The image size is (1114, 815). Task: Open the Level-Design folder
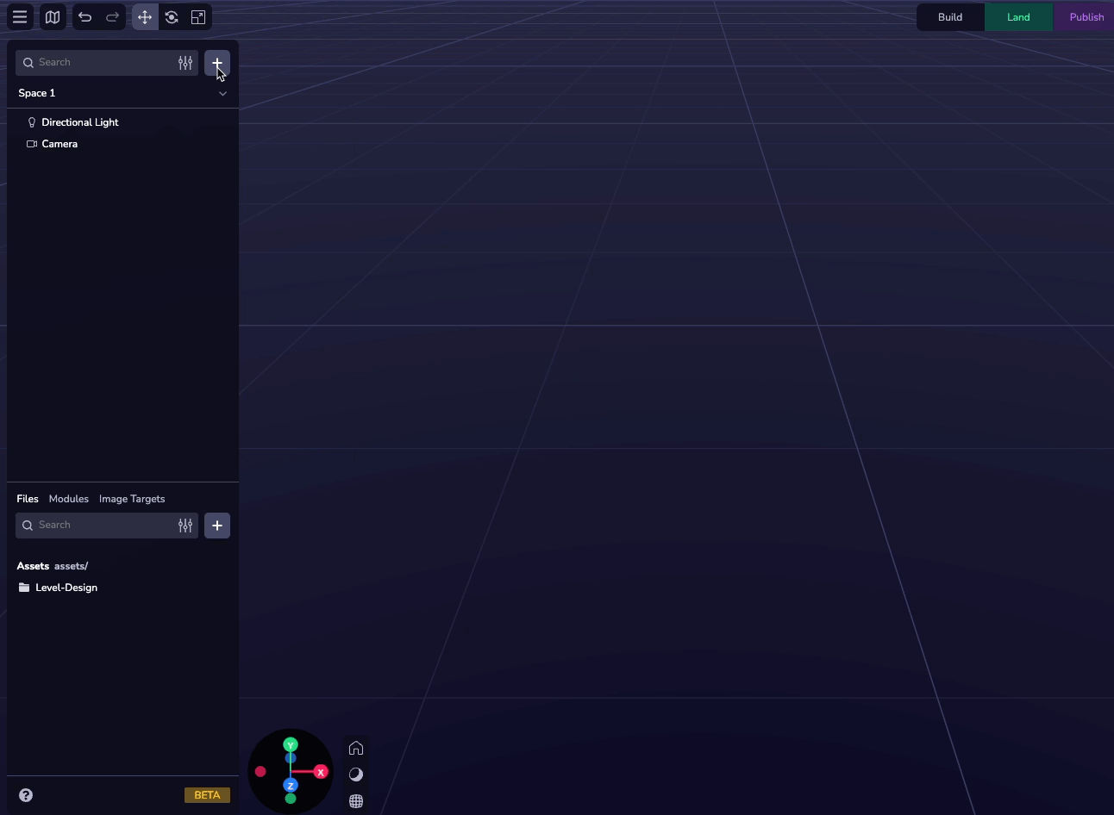coord(66,587)
